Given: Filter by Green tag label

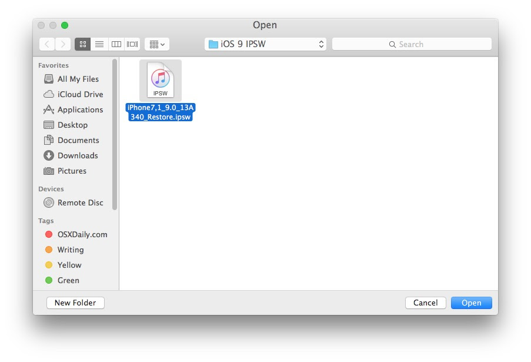Looking at the screenshot, I should tap(68, 280).
